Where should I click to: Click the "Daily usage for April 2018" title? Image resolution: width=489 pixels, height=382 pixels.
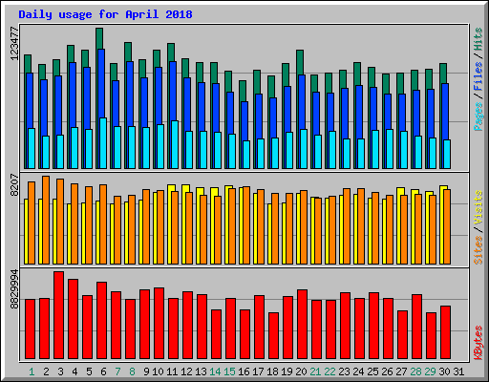tap(105, 14)
